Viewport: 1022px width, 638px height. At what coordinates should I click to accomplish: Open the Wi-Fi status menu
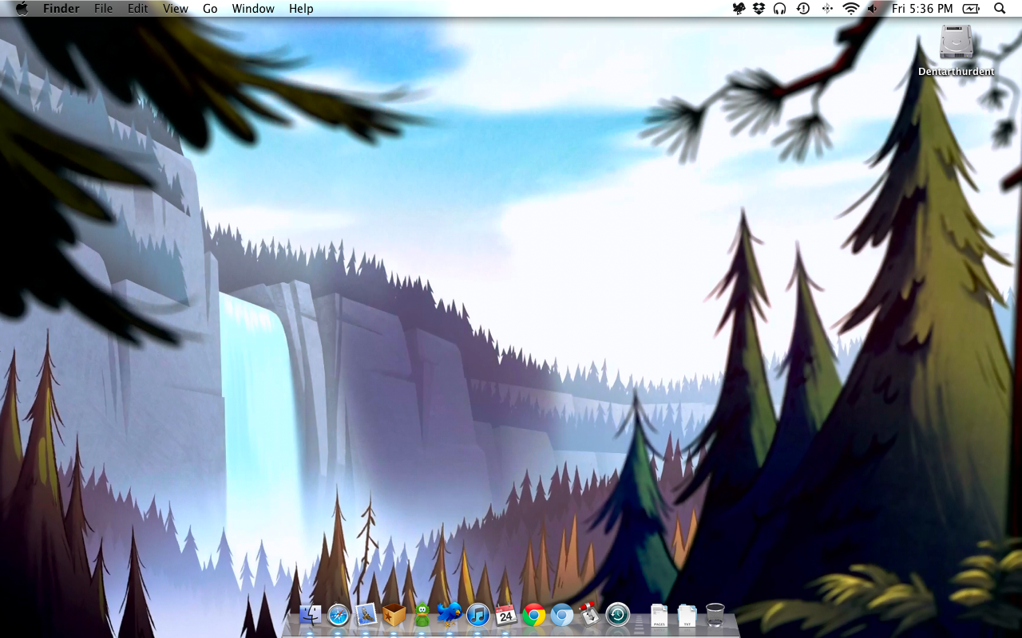point(851,9)
